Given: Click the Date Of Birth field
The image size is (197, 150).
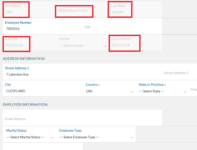Looking at the screenshot, I should tap(124, 45).
